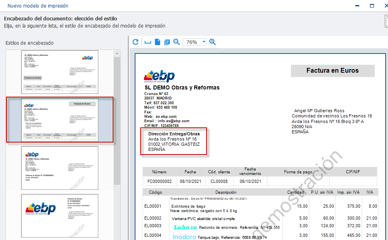
Task: Minimize the Nuevo modelo de impresión window
Action: [357, 6]
